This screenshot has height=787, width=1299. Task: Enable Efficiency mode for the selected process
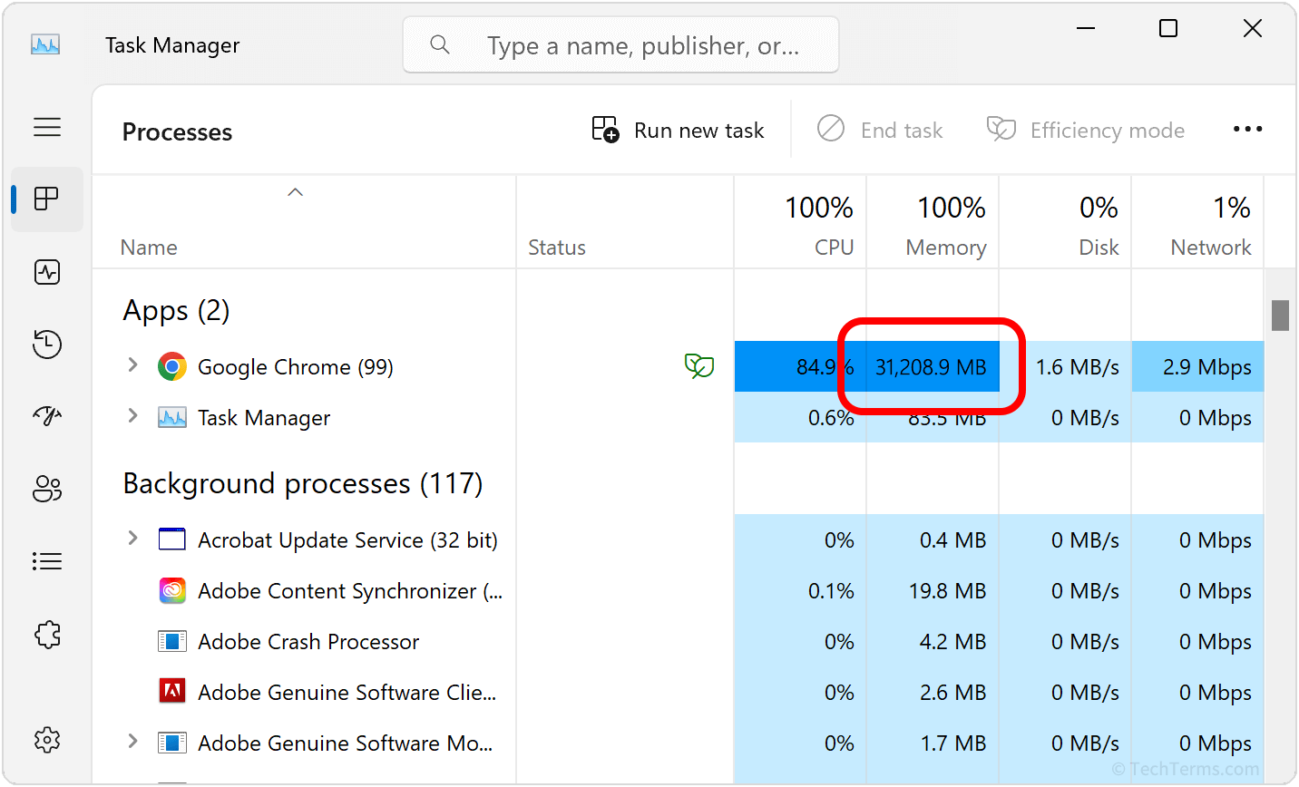tap(1086, 130)
